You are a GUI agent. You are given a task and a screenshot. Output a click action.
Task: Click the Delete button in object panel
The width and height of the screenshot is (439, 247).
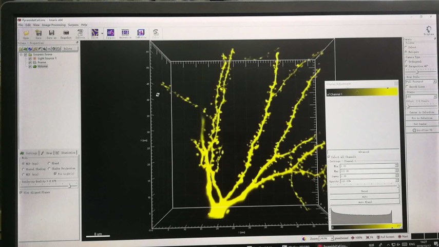[x=68, y=49]
